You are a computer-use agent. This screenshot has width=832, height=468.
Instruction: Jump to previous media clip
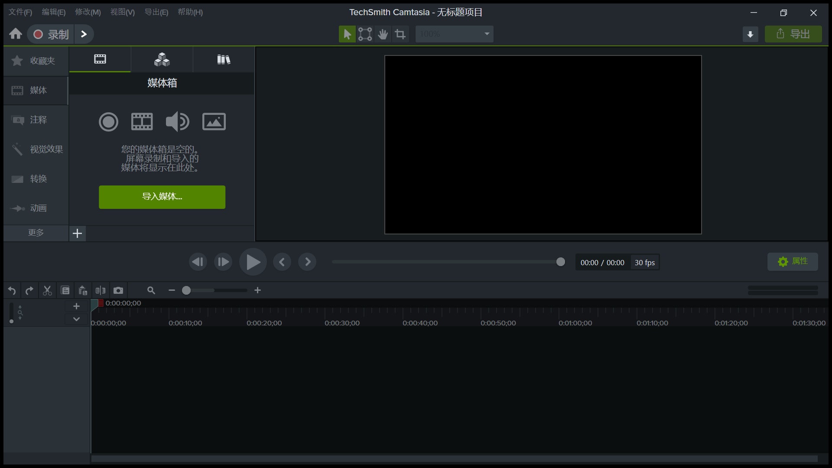tap(282, 262)
